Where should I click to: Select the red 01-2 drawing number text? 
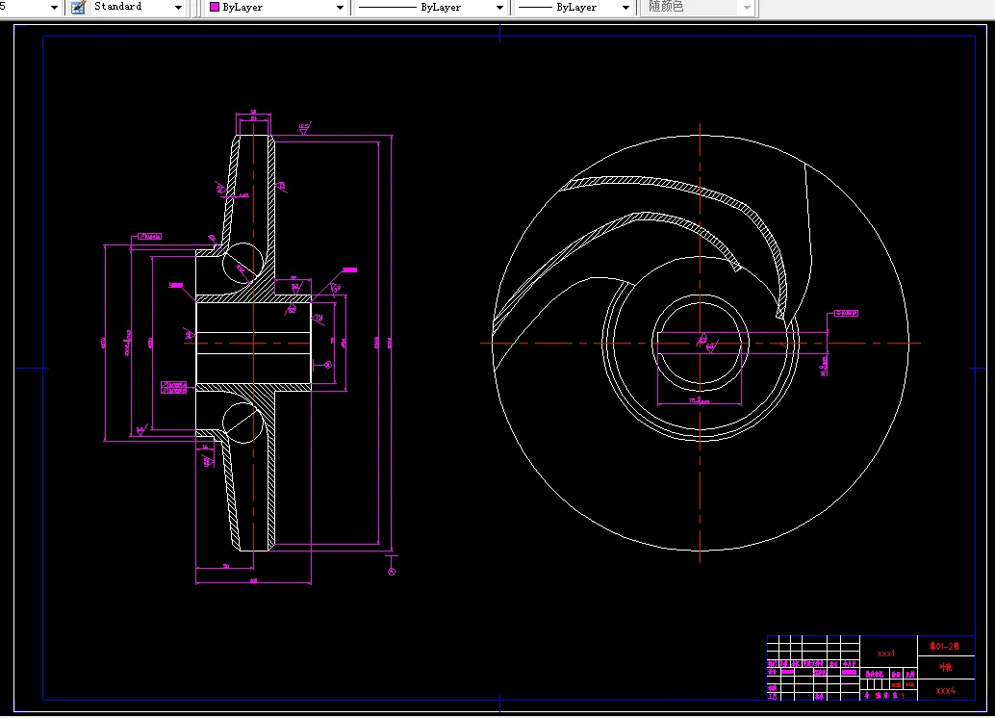[944, 645]
